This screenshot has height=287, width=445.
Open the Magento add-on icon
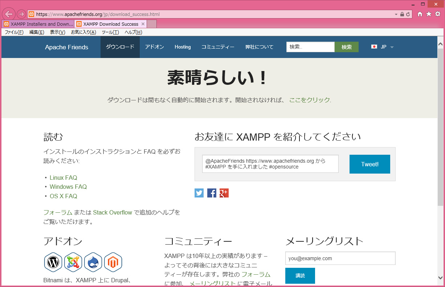113,262
